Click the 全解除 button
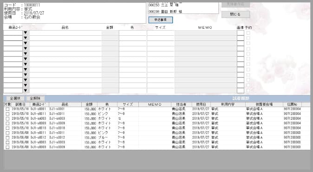This screenshot has height=172, width=313. pyautogui.click(x=35, y=98)
